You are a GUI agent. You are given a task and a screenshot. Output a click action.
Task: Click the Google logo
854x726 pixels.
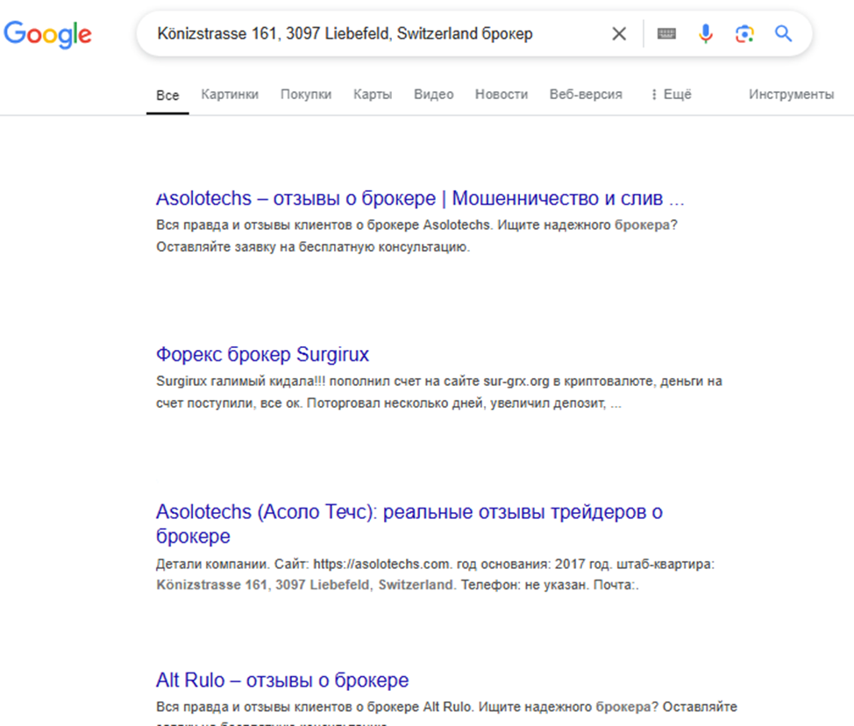tap(47, 33)
